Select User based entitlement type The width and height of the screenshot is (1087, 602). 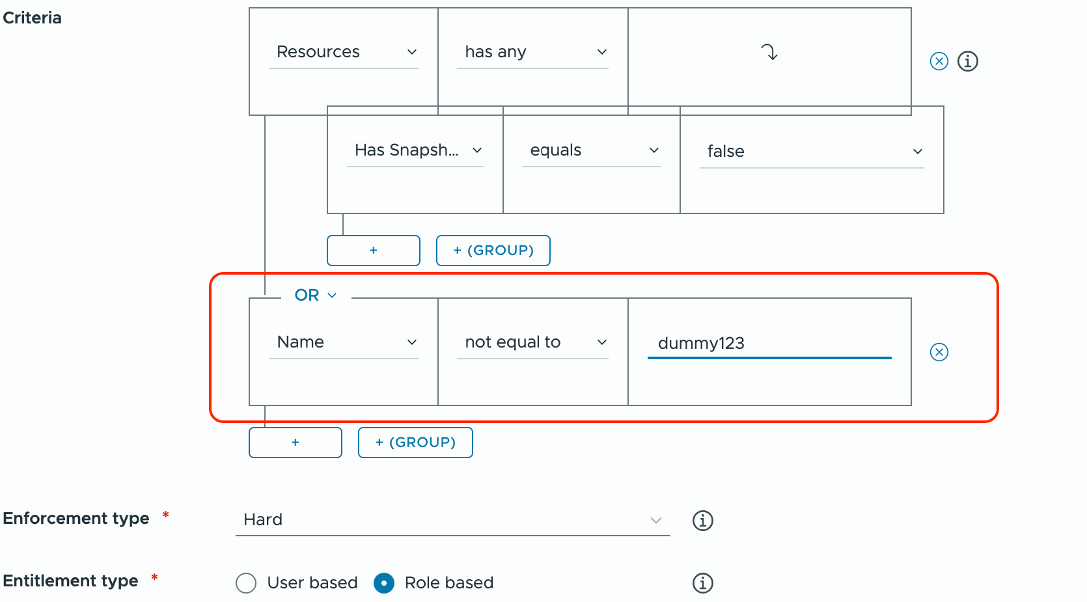[x=246, y=583]
